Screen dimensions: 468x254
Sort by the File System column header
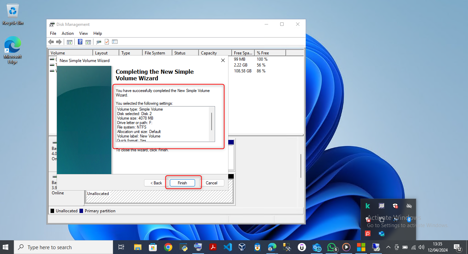pyautogui.click(x=157, y=53)
